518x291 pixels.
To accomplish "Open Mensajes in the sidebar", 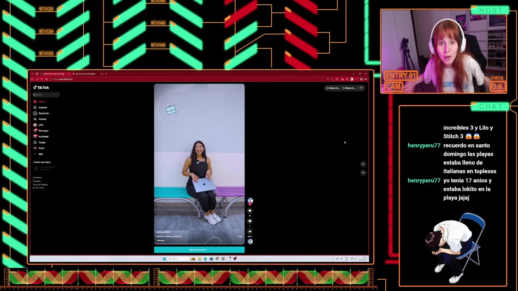I will pos(41,131).
